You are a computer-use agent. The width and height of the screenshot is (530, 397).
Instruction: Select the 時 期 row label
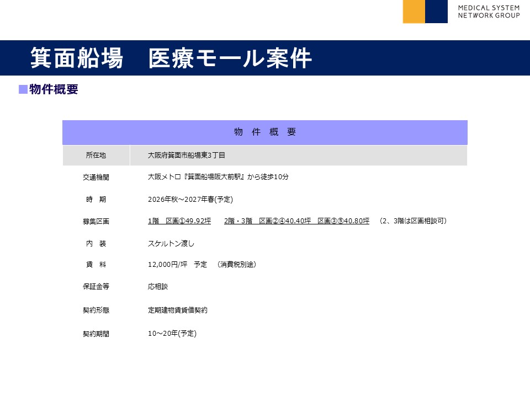coord(96,200)
